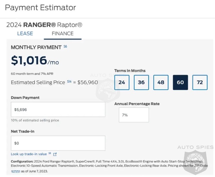Open the S6 footnote next to Monthly Payment

click(x=65, y=46)
